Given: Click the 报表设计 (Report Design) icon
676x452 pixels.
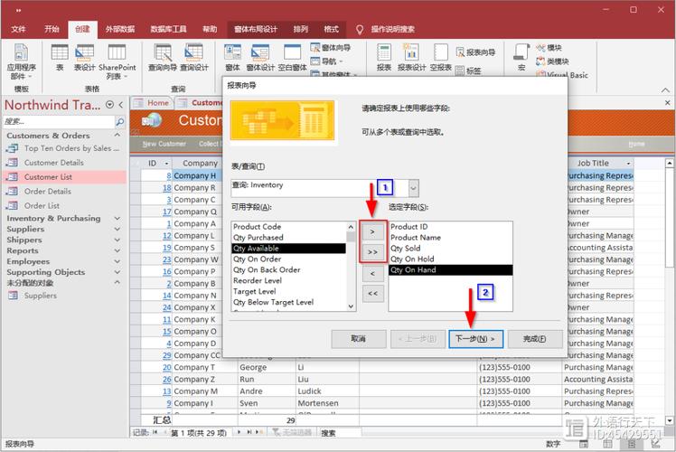Looking at the screenshot, I should 411,56.
